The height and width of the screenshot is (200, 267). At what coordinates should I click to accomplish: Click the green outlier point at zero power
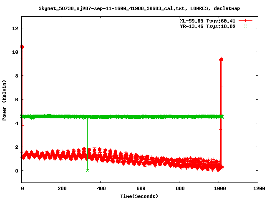click(87, 170)
